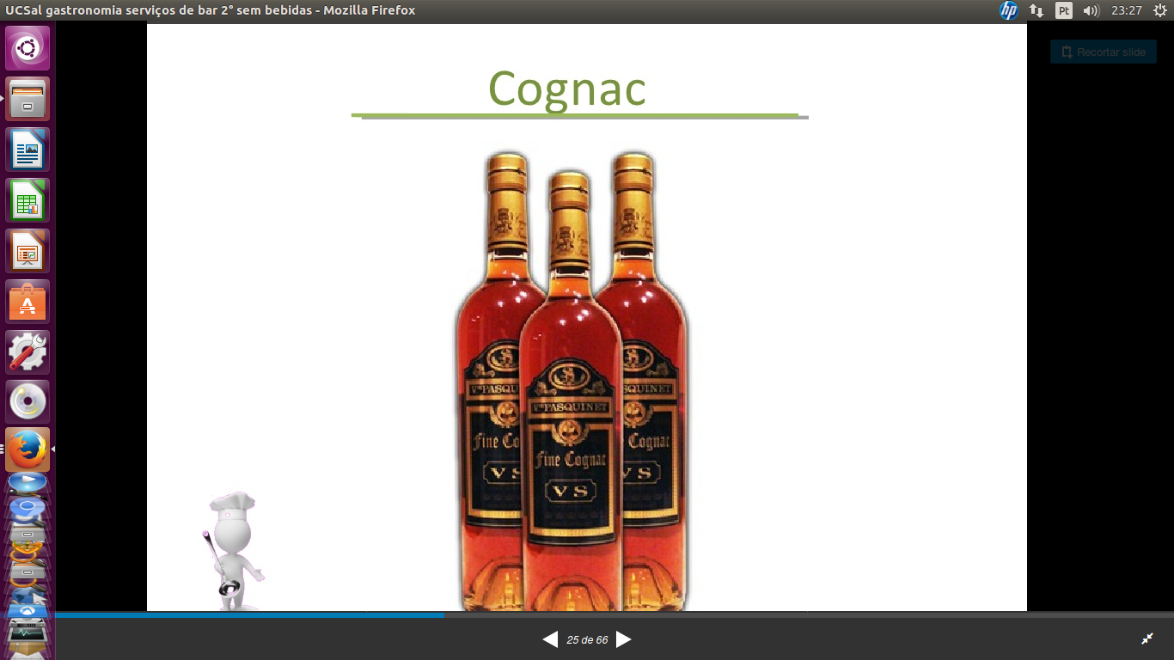Click the cognac bottles image on slide
The width and height of the screenshot is (1174, 660).
coord(571,378)
